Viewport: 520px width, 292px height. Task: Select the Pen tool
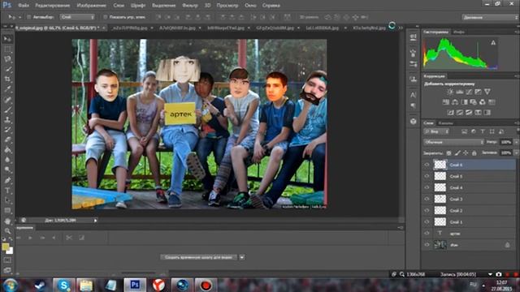[7, 180]
